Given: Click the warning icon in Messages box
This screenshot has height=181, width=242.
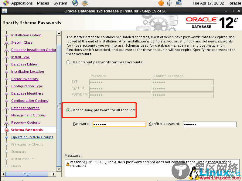Looking at the screenshot, I should [x=67, y=164].
